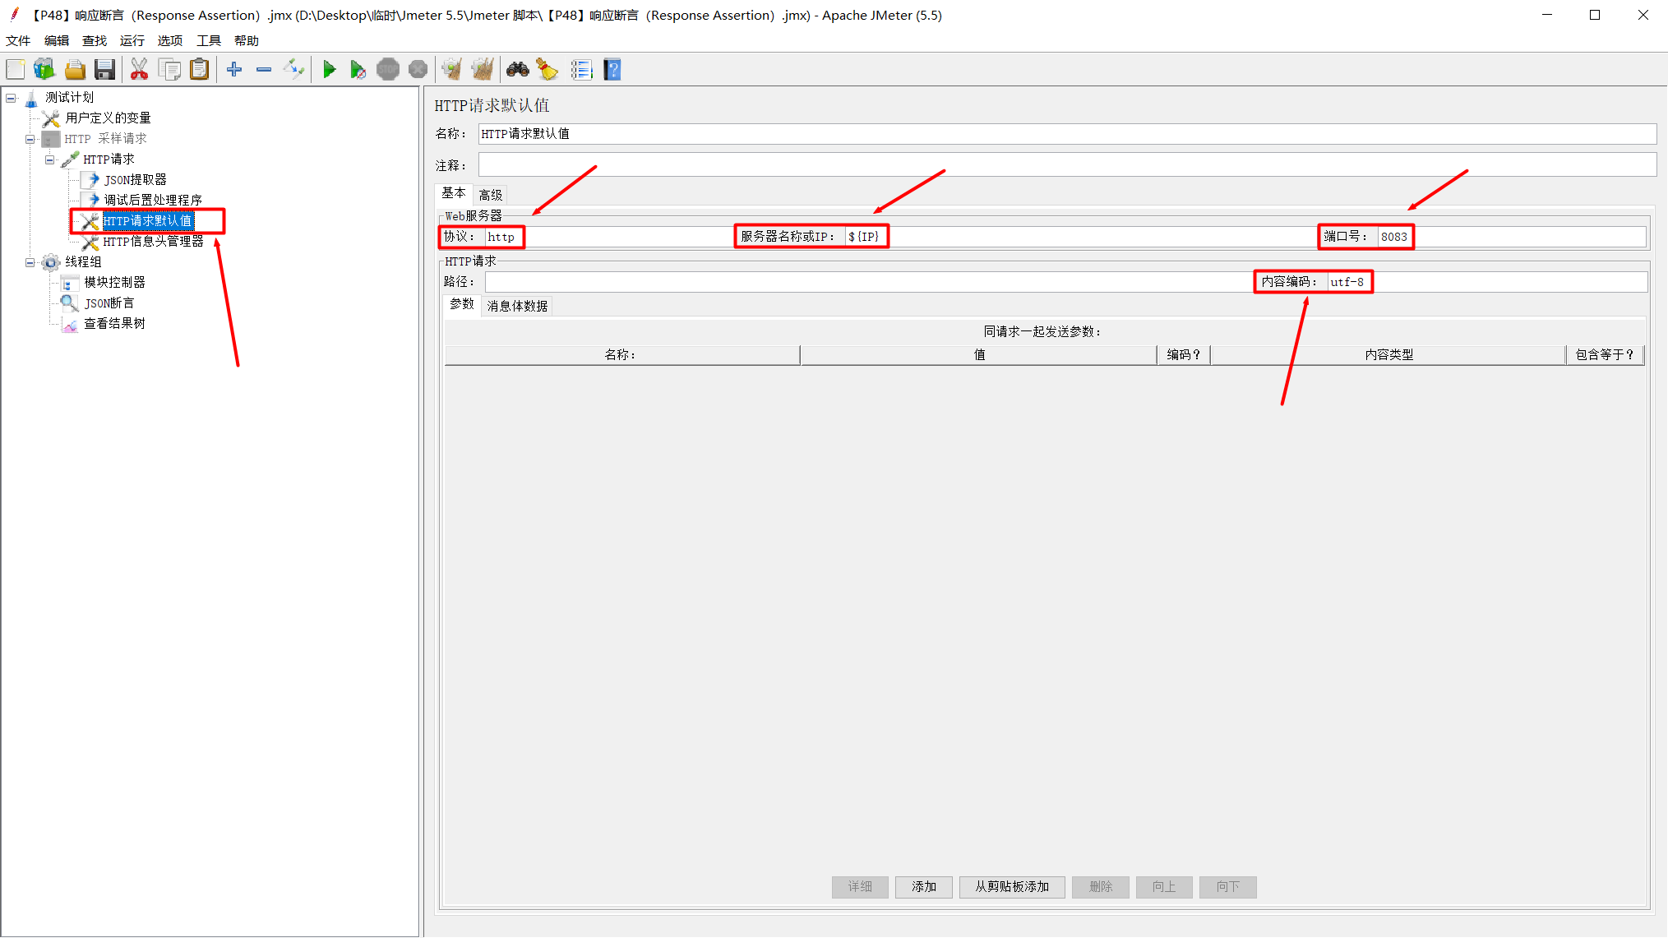Select 调试后置处理程序 in tree
The height and width of the screenshot is (938, 1668).
click(x=153, y=201)
